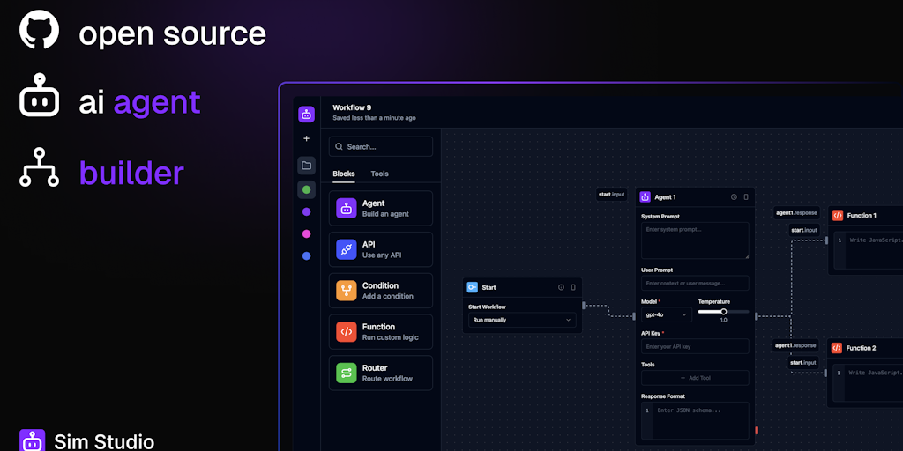
Task: Click the plus icon to create a new workflow
Action: click(306, 138)
